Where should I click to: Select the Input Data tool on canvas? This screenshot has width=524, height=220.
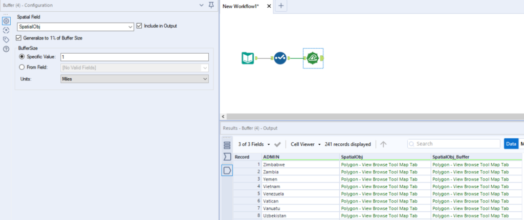click(x=248, y=58)
